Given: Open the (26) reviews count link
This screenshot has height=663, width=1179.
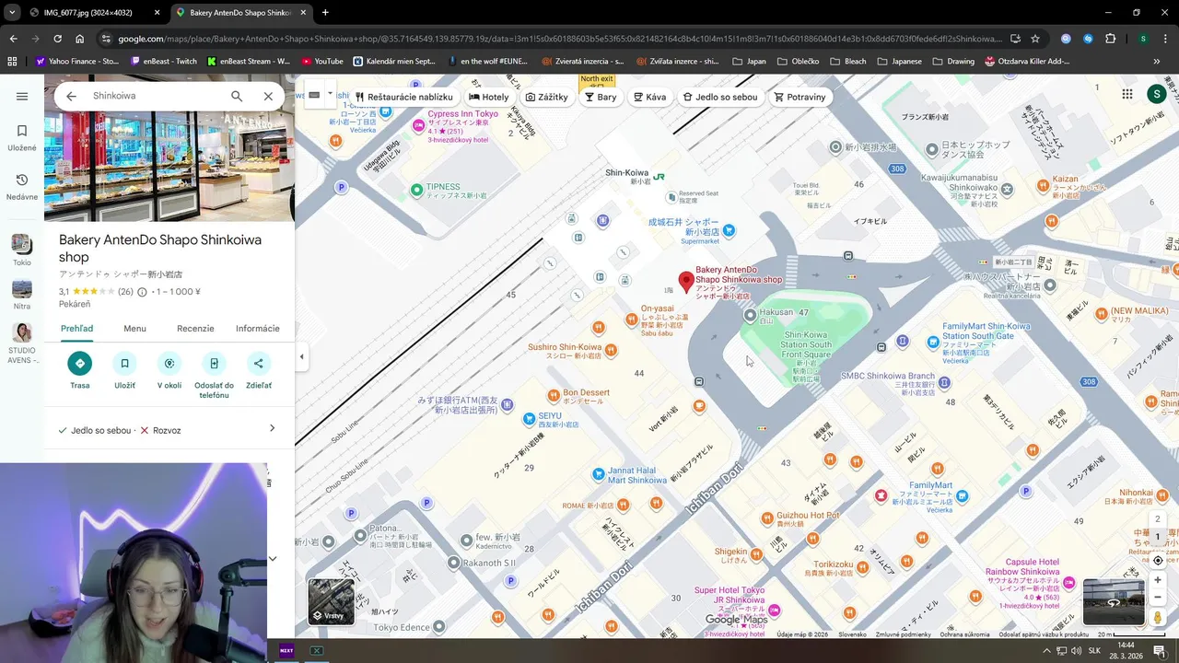Looking at the screenshot, I should pyautogui.click(x=126, y=292).
